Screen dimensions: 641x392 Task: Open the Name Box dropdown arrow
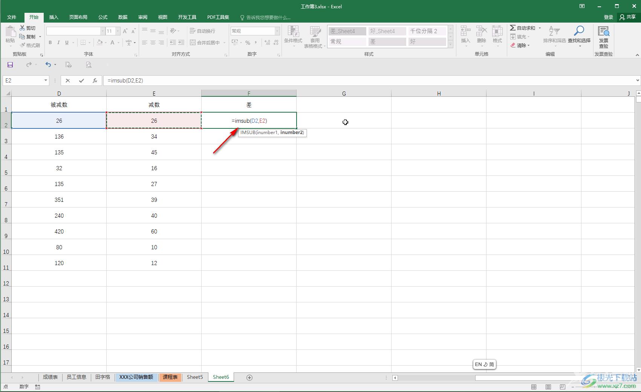(46, 80)
